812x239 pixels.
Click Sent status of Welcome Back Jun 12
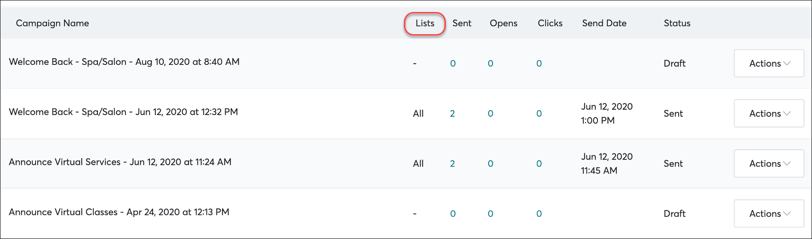click(x=673, y=114)
